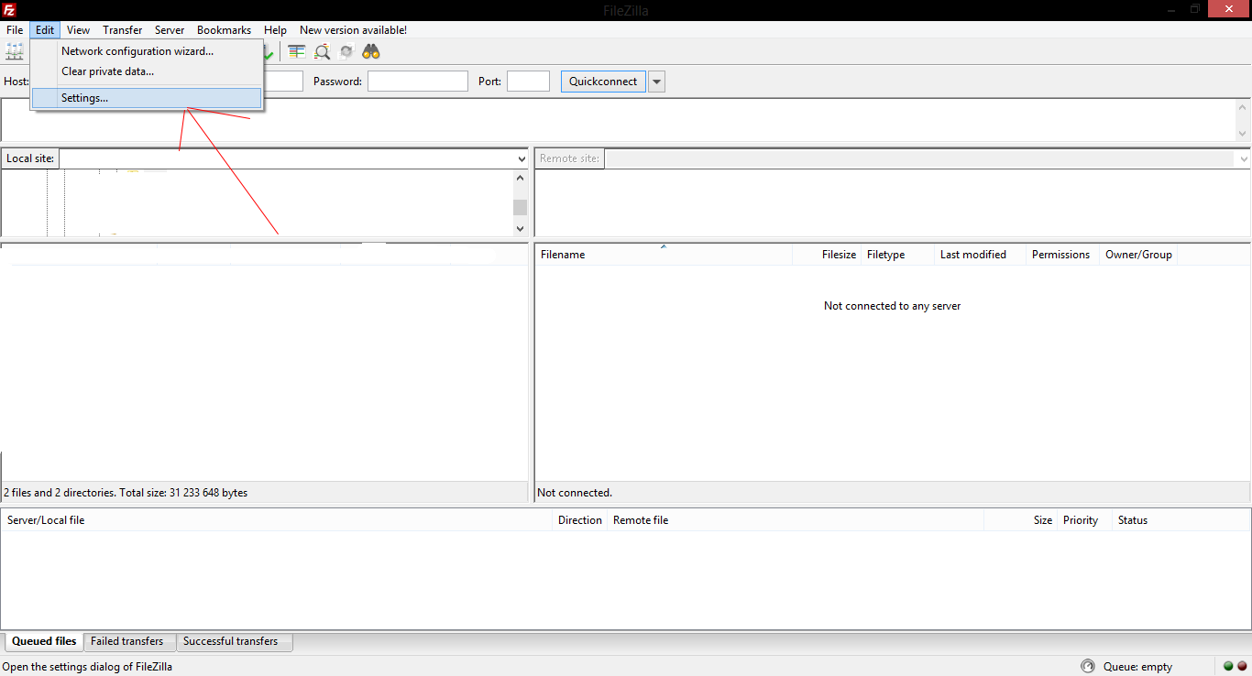Click the Status queue column header
Screen dimensions: 1252x676
1181,520
